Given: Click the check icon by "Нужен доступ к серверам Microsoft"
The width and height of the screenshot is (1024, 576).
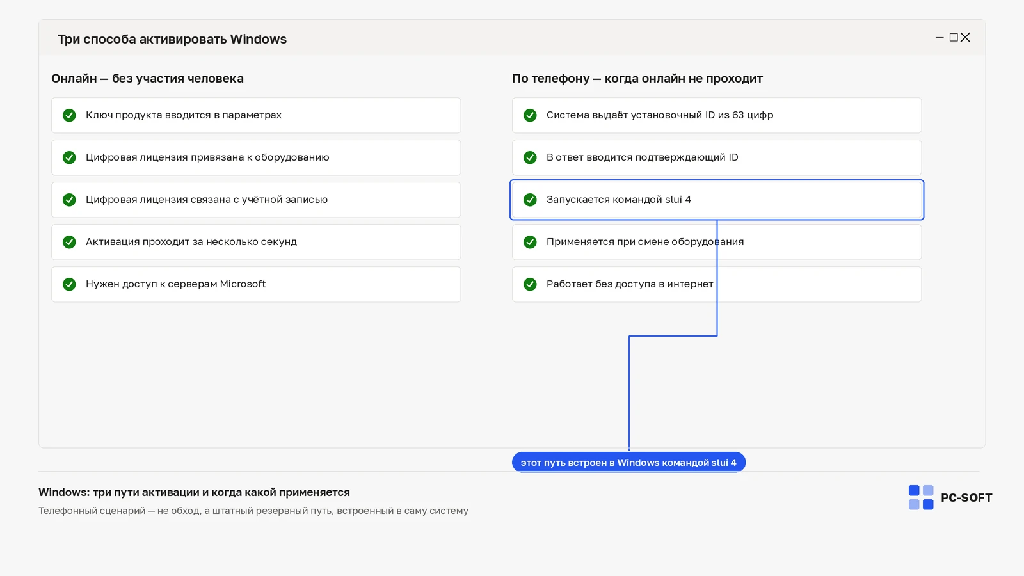Looking at the screenshot, I should coord(69,284).
